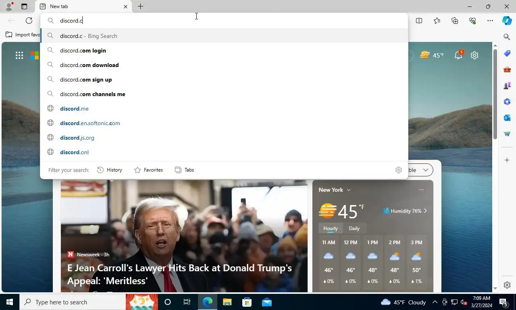Viewport: 516px width, 310px height.
Task: Open Browser essentials heart icon
Action: point(472,21)
